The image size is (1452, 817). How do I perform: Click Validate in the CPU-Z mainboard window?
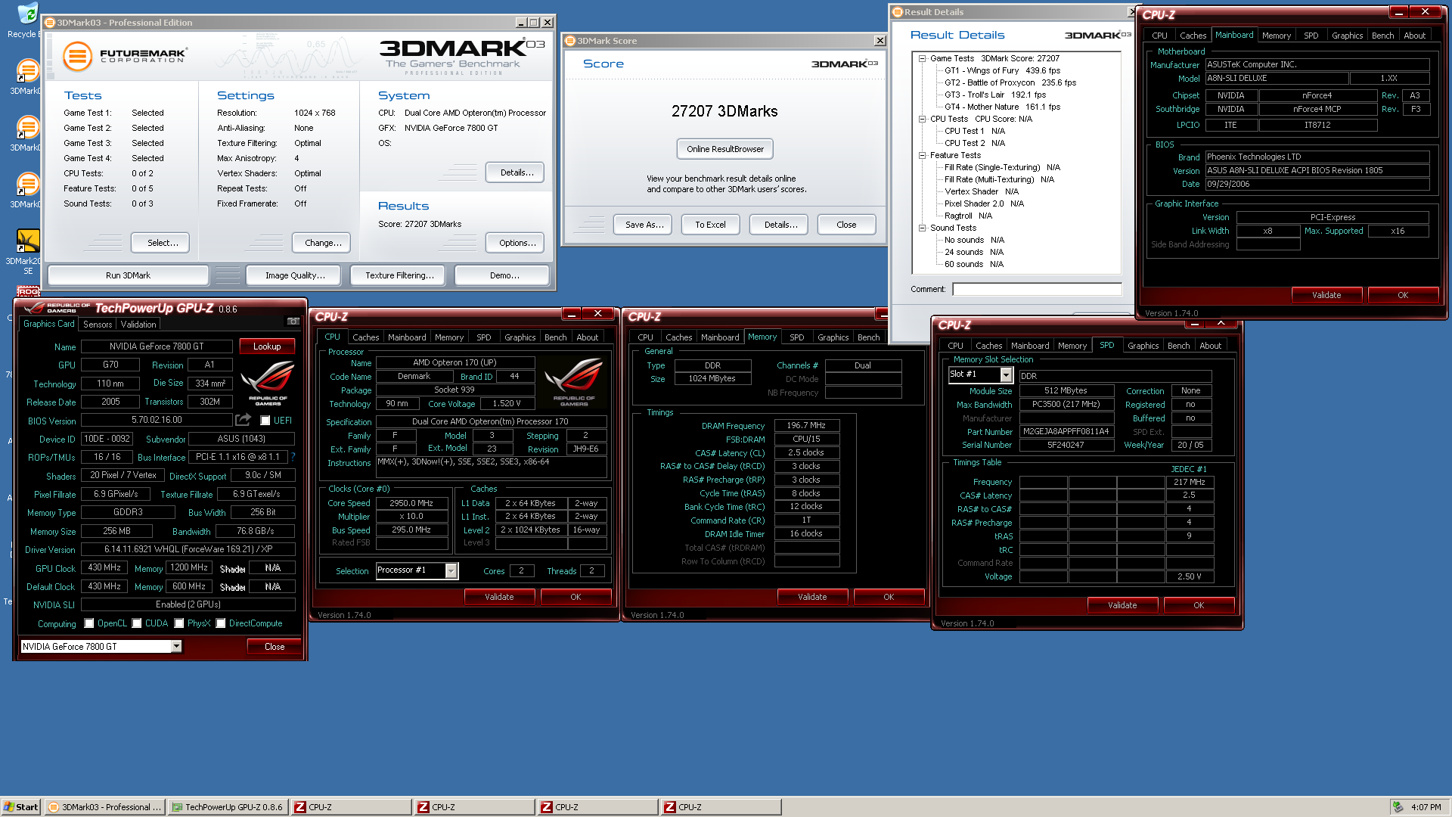[x=1326, y=295]
